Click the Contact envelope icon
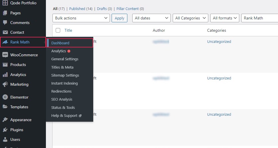Screen dimensions: 278x148 [5, 32]
